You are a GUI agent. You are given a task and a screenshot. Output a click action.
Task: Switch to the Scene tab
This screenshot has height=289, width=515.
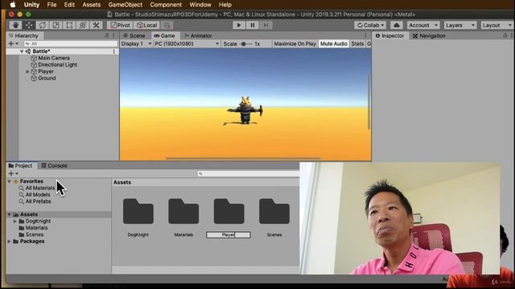tap(134, 35)
